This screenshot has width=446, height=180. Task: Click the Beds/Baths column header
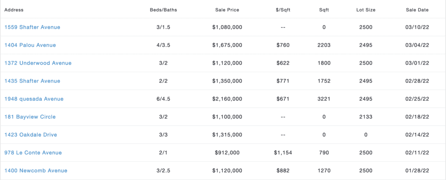pyautogui.click(x=164, y=10)
